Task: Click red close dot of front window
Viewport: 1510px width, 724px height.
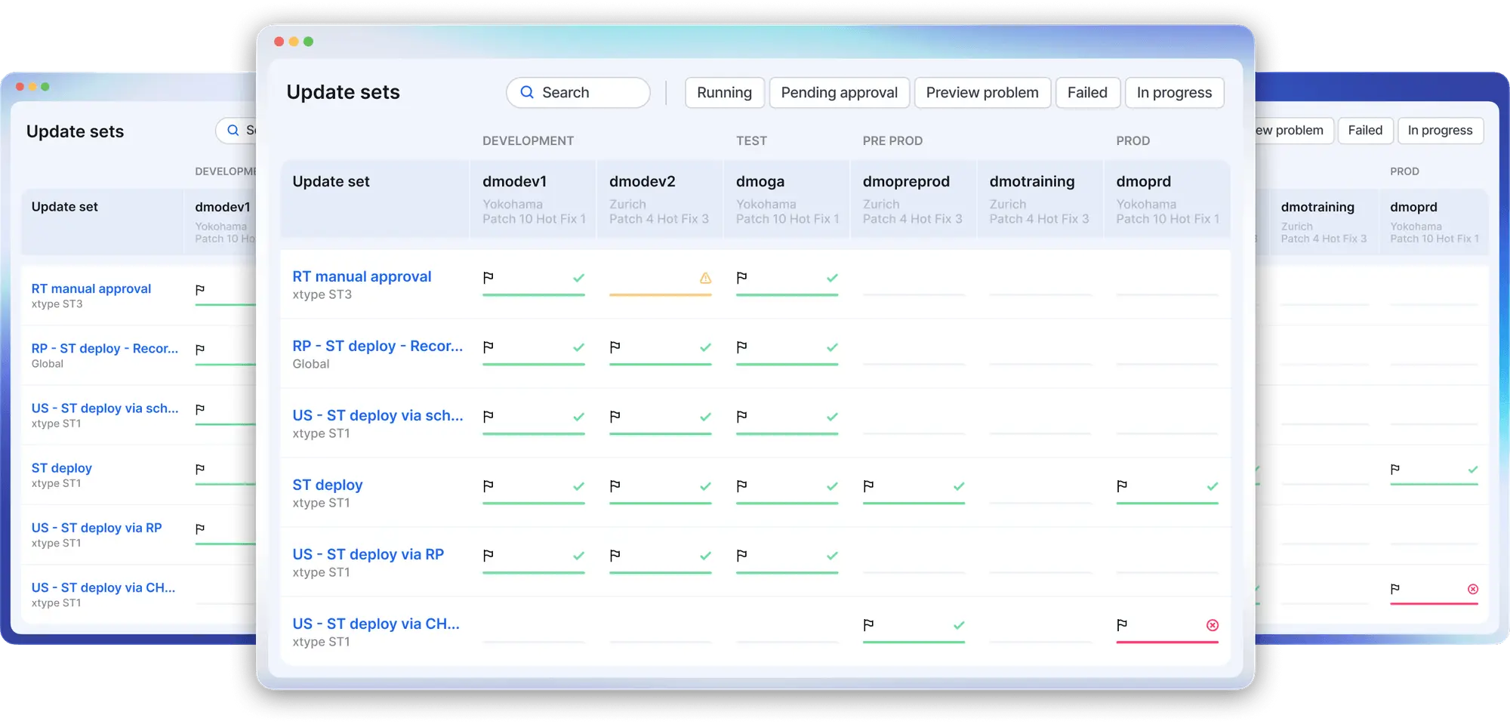Action: point(279,42)
